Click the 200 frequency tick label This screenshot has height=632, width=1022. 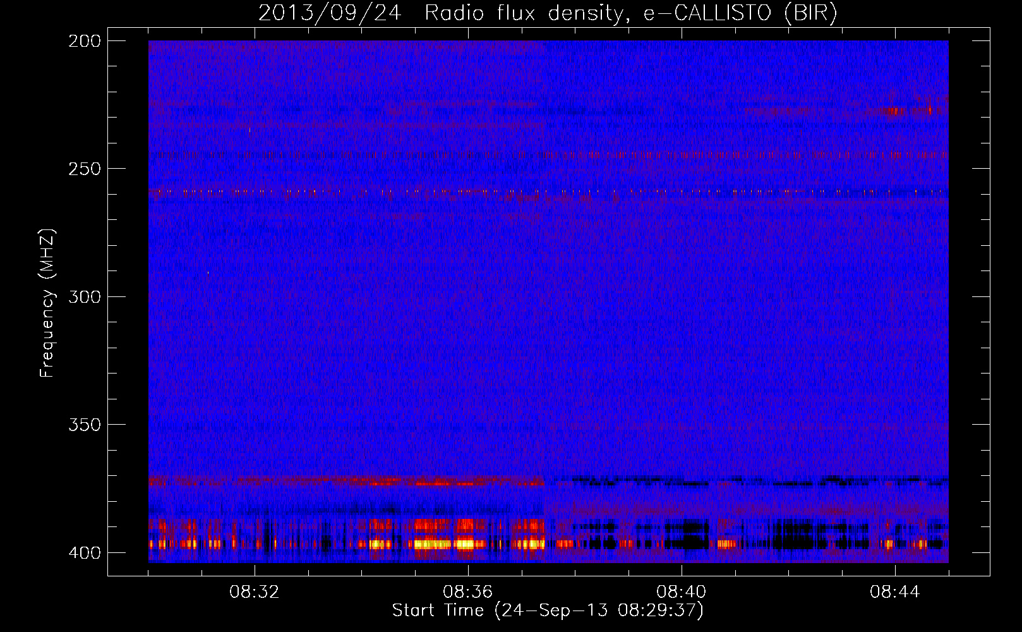tap(84, 40)
